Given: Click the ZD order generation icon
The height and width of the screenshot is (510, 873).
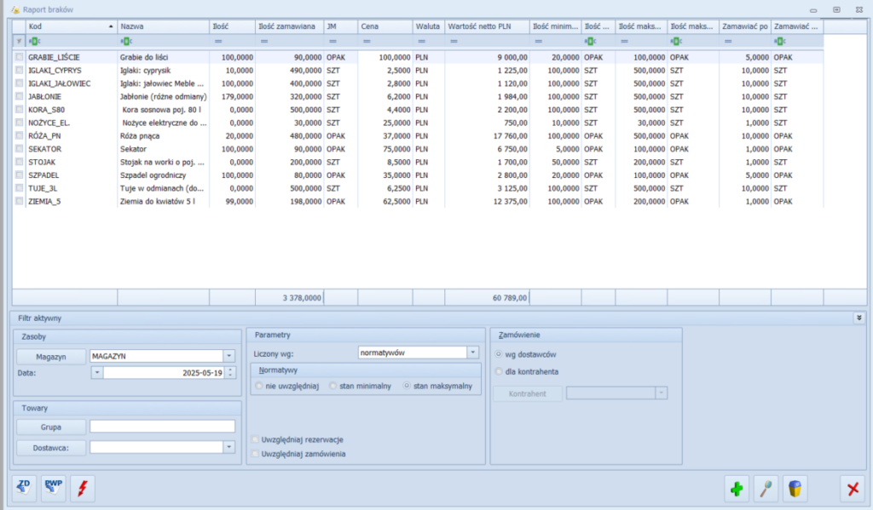Looking at the screenshot, I should point(23,489).
